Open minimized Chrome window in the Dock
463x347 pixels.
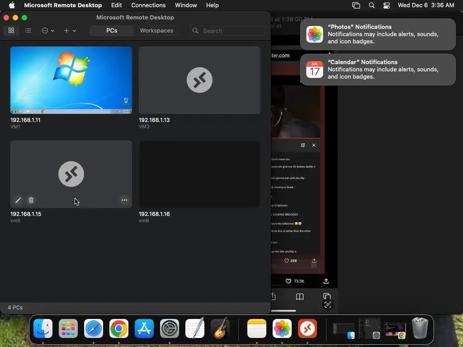coord(395,330)
